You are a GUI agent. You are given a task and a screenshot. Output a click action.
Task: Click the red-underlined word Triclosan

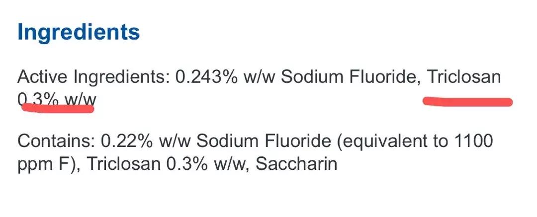click(x=464, y=78)
